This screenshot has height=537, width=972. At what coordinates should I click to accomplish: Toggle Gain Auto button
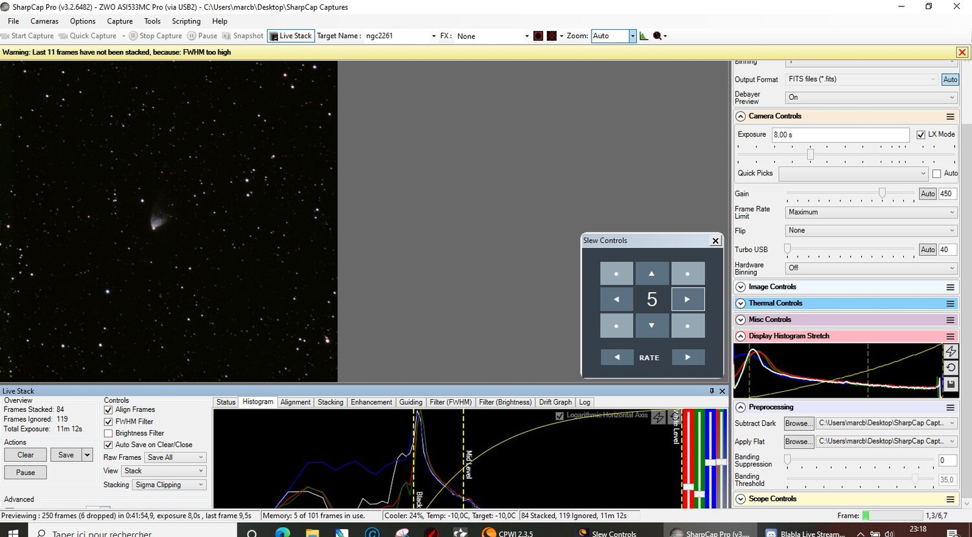click(928, 194)
